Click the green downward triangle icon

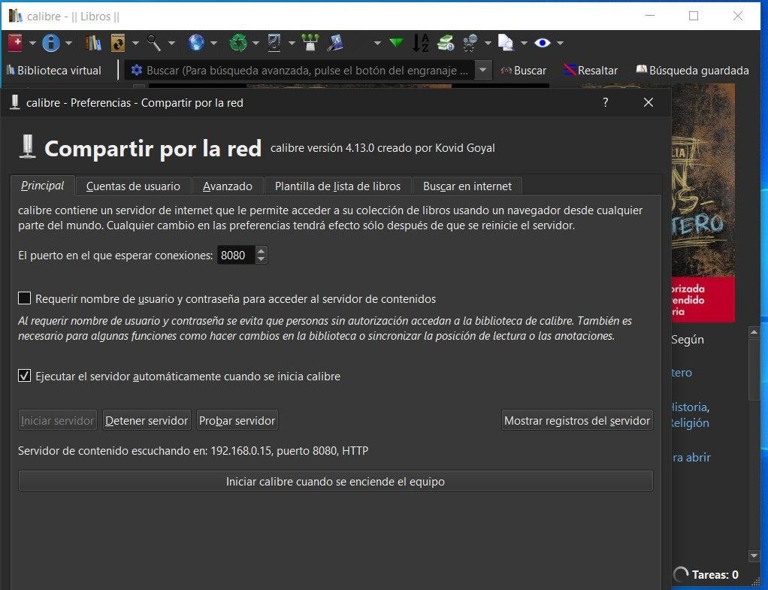[x=396, y=43]
